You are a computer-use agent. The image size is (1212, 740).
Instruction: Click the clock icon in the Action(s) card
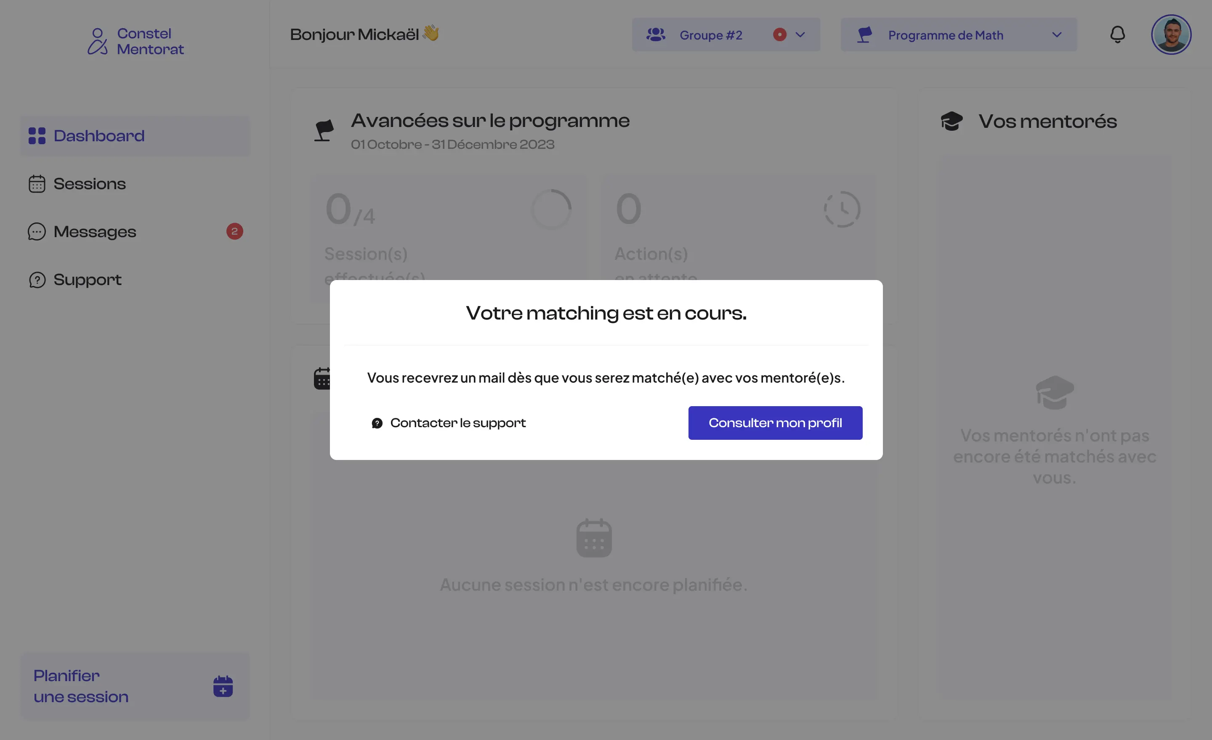(x=842, y=209)
